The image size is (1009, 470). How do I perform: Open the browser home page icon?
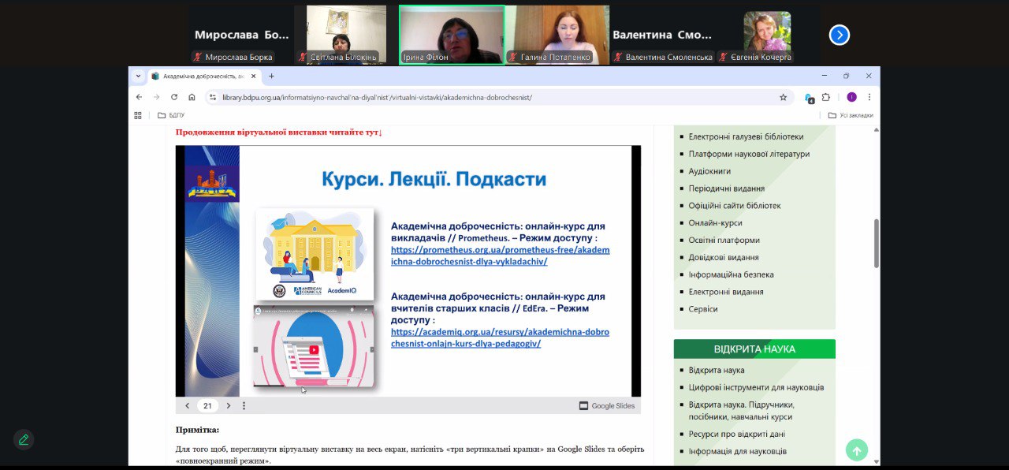[192, 97]
